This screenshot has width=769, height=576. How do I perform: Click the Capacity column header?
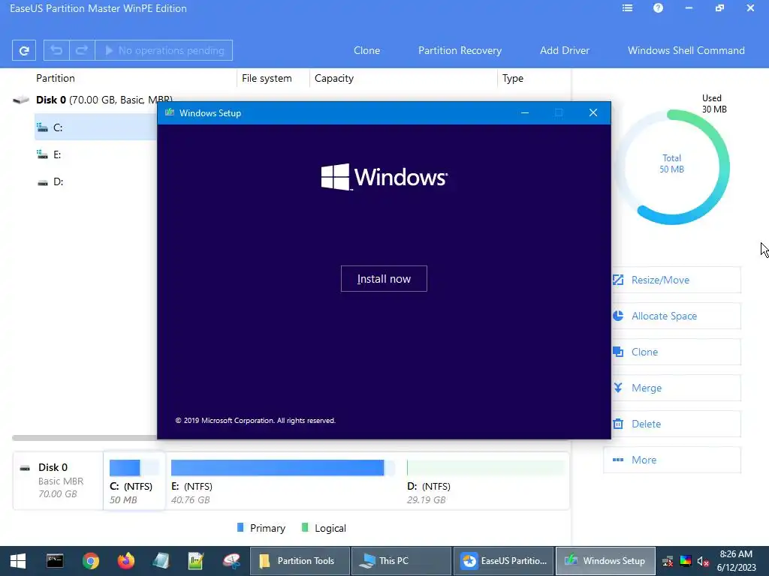tap(334, 78)
